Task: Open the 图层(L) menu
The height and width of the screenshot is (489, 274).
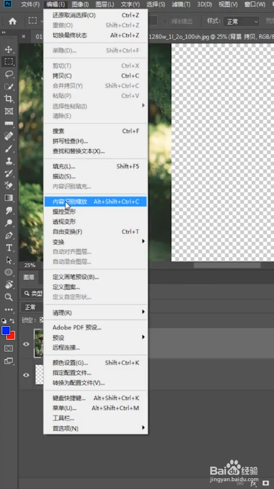Action: coord(105,4)
